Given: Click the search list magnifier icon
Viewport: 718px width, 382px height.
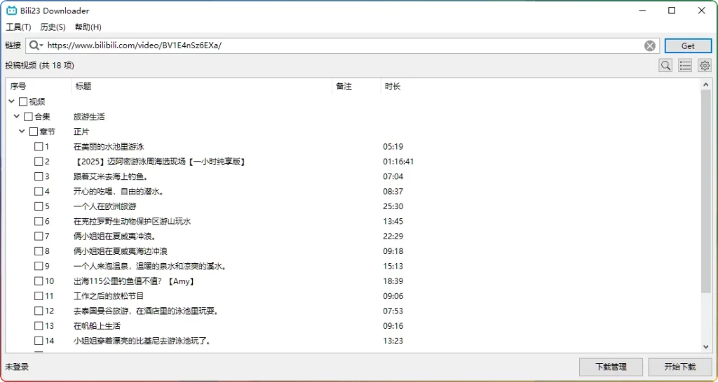Looking at the screenshot, I should pyautogui.click(x=665, y=65).
